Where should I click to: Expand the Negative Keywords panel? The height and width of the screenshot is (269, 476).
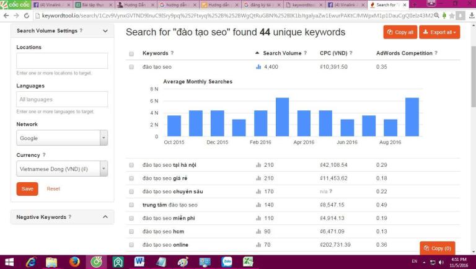105,217
